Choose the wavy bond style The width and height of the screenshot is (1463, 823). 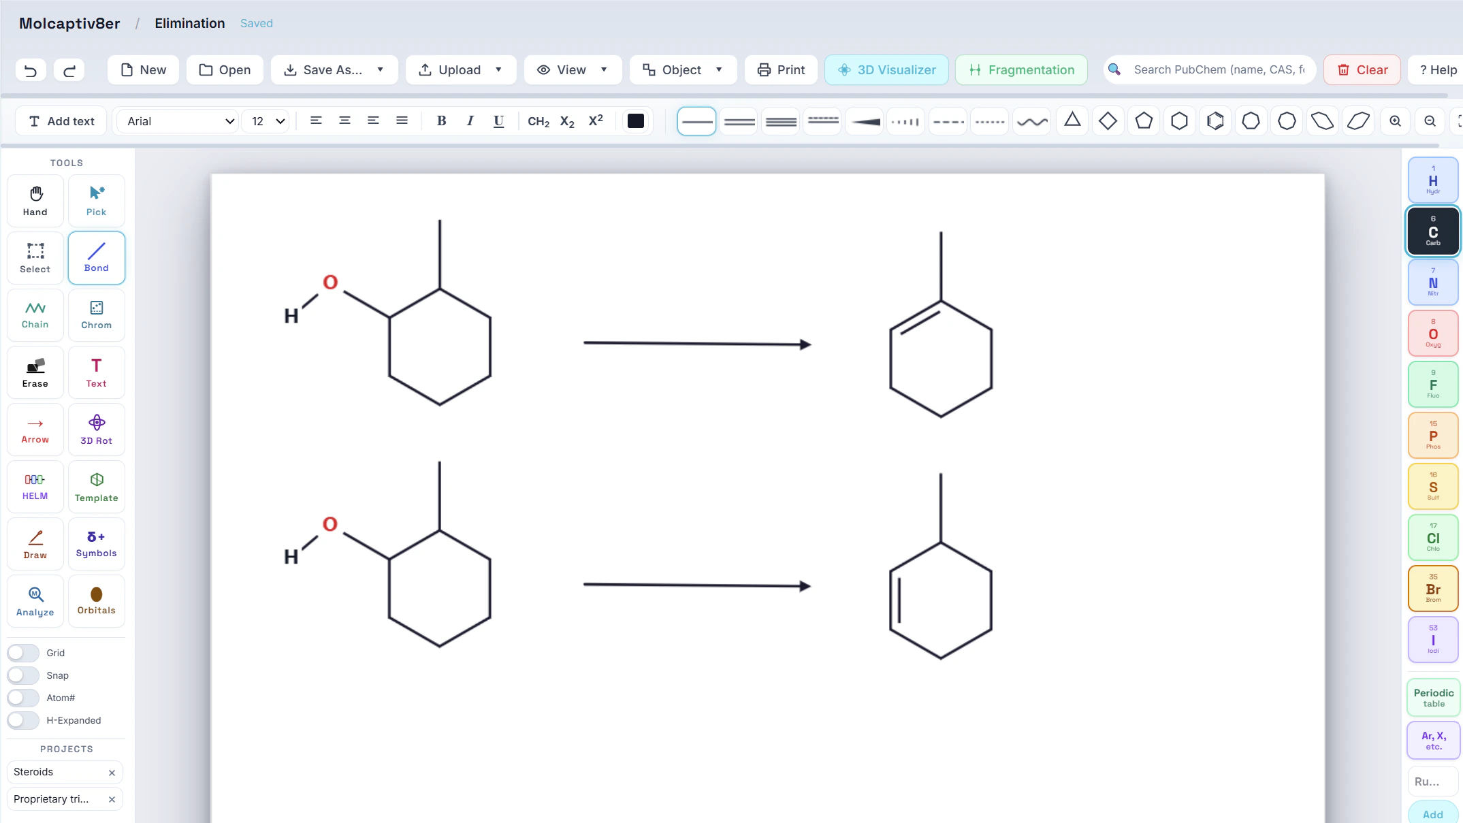pyautogui.click(x=1032, y=121)
